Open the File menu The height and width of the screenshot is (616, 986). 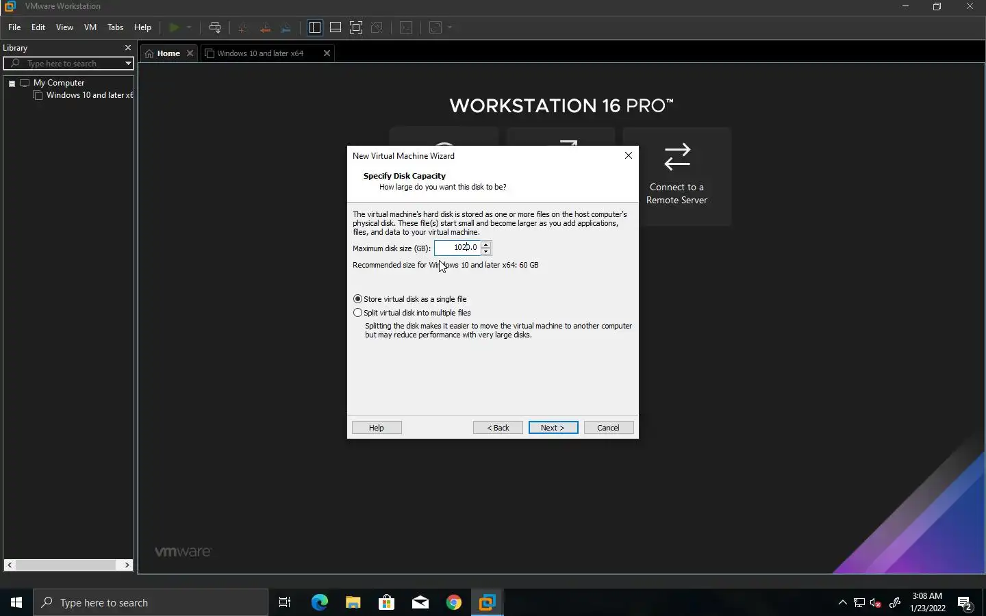point(14,27)
